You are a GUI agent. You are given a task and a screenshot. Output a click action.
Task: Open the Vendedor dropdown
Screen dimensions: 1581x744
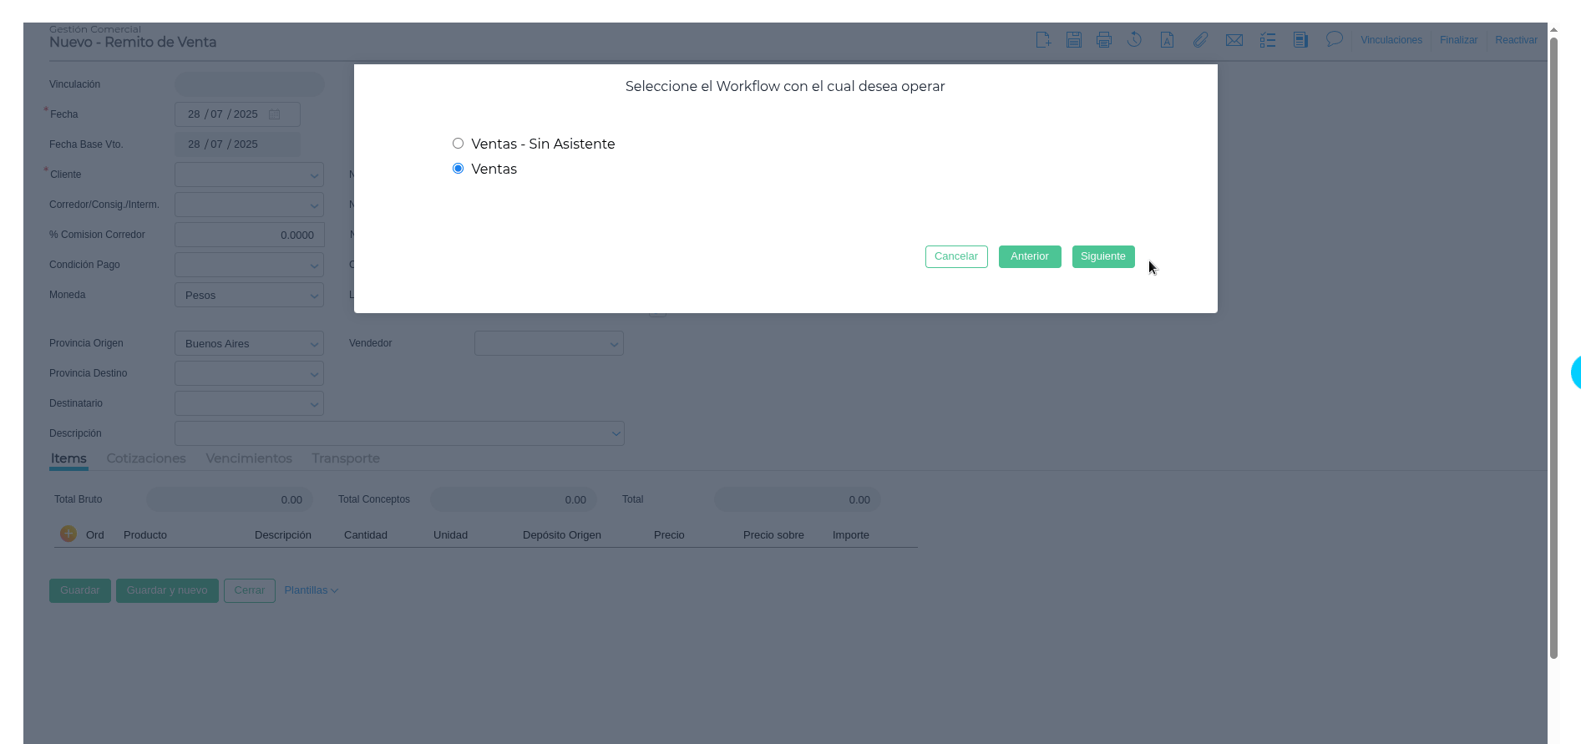pos(549,343)
